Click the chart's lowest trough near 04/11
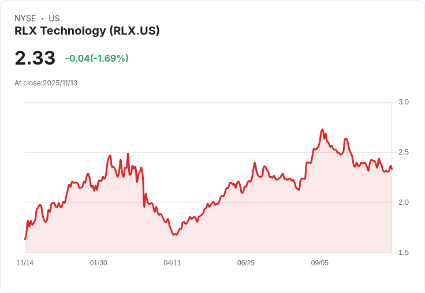425x293 pixels. click(x=175, y=235)
